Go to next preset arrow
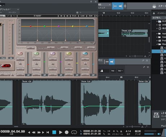The height and width of the screenshot is (137, 166). tap(67, 16)
